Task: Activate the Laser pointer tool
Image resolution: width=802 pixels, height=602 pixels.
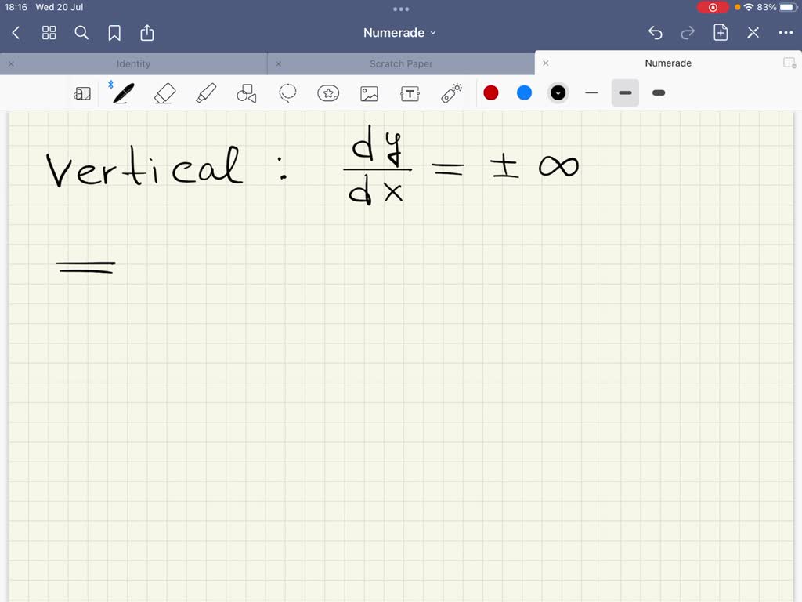Action: [450, 92]
